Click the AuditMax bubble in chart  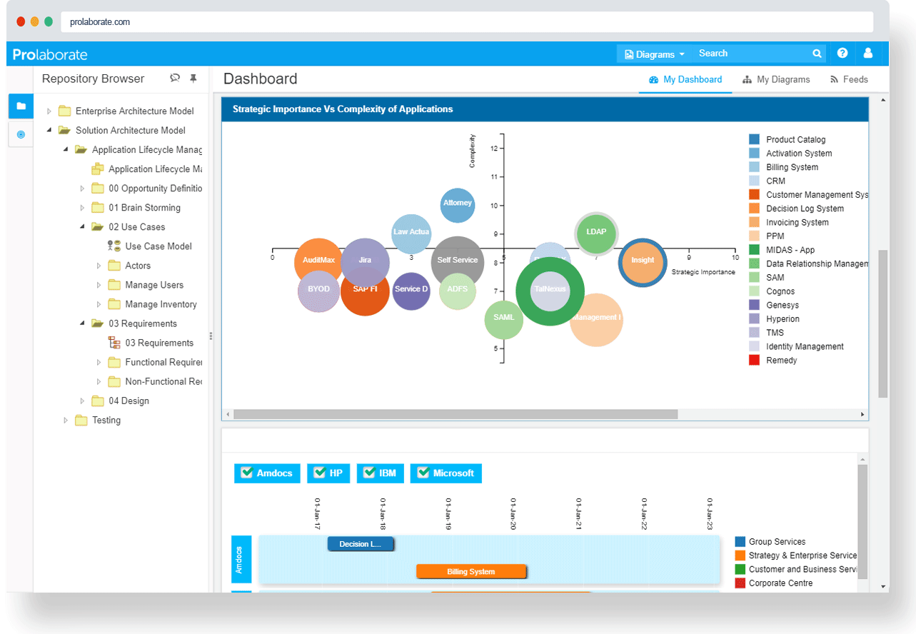click(x=318, y=261)
